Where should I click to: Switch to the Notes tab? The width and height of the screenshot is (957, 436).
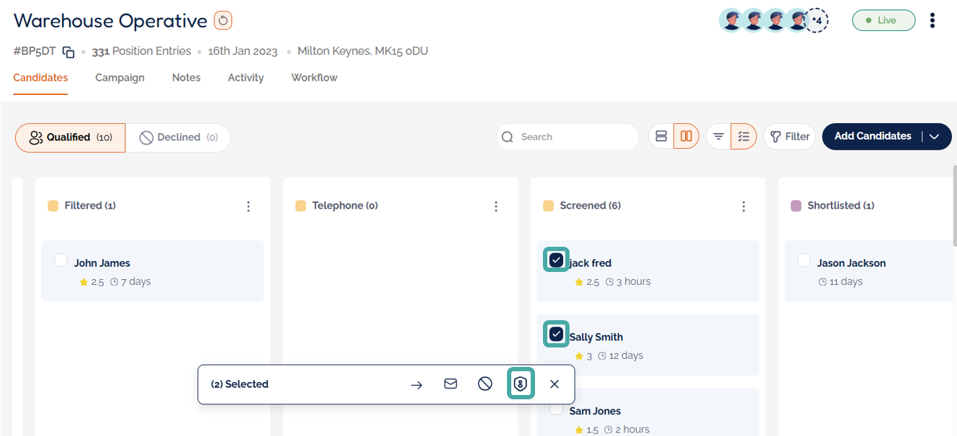(x=187, y=78)
